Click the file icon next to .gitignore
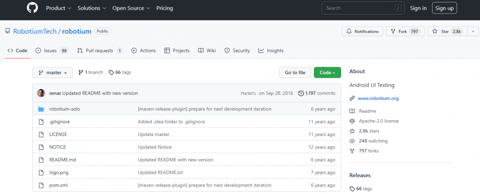The height and width of the screenshot is (194, 480). 41,122
